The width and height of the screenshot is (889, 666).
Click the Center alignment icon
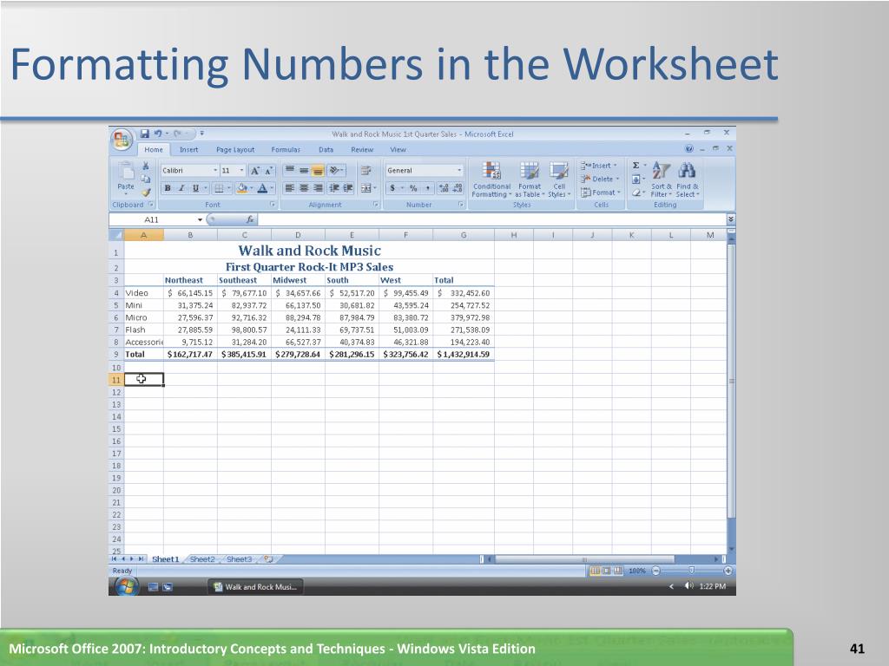(304, 188)
